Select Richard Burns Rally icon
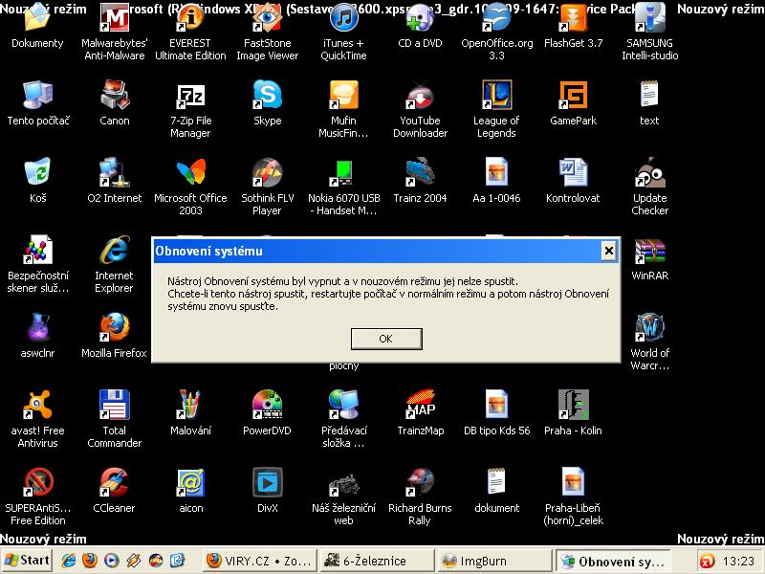The height and width of the screenshot is (574, 765). tap(420, 482)
